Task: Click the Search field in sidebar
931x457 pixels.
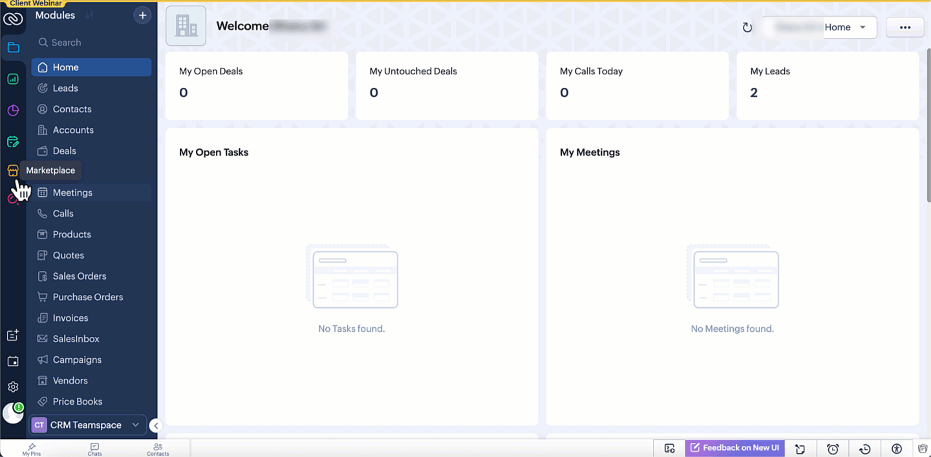Action: 91,43
